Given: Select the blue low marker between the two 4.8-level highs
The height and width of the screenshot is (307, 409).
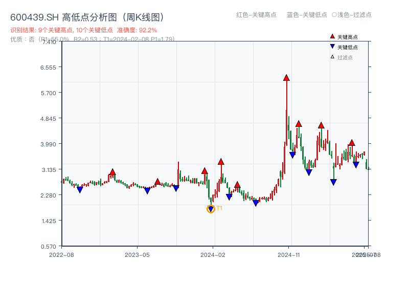Looking at the screenshot, I should pyautogui.click(x=309, y=172).
